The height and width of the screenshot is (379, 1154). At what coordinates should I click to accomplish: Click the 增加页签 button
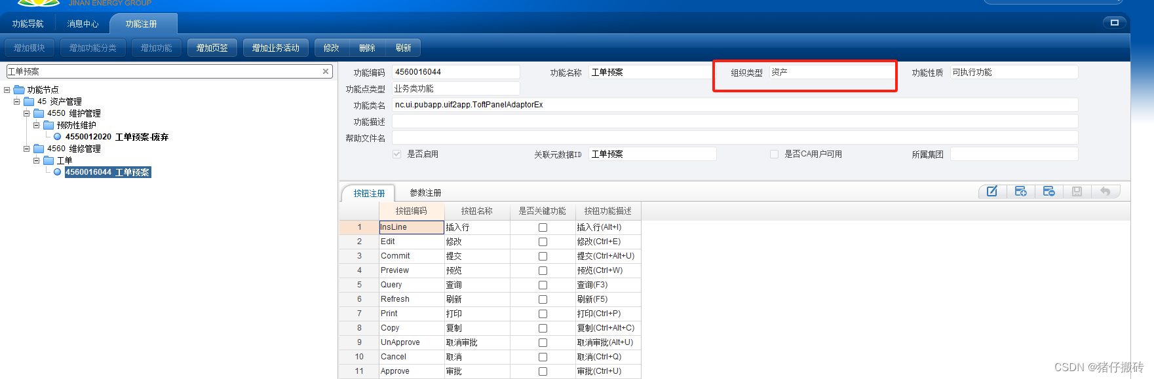(x=212, y=48)
